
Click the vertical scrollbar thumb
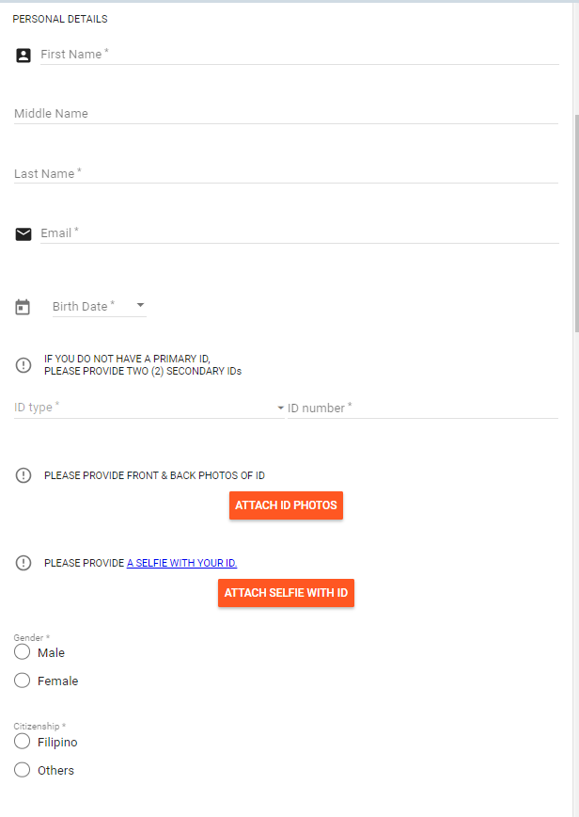(575, 221)
